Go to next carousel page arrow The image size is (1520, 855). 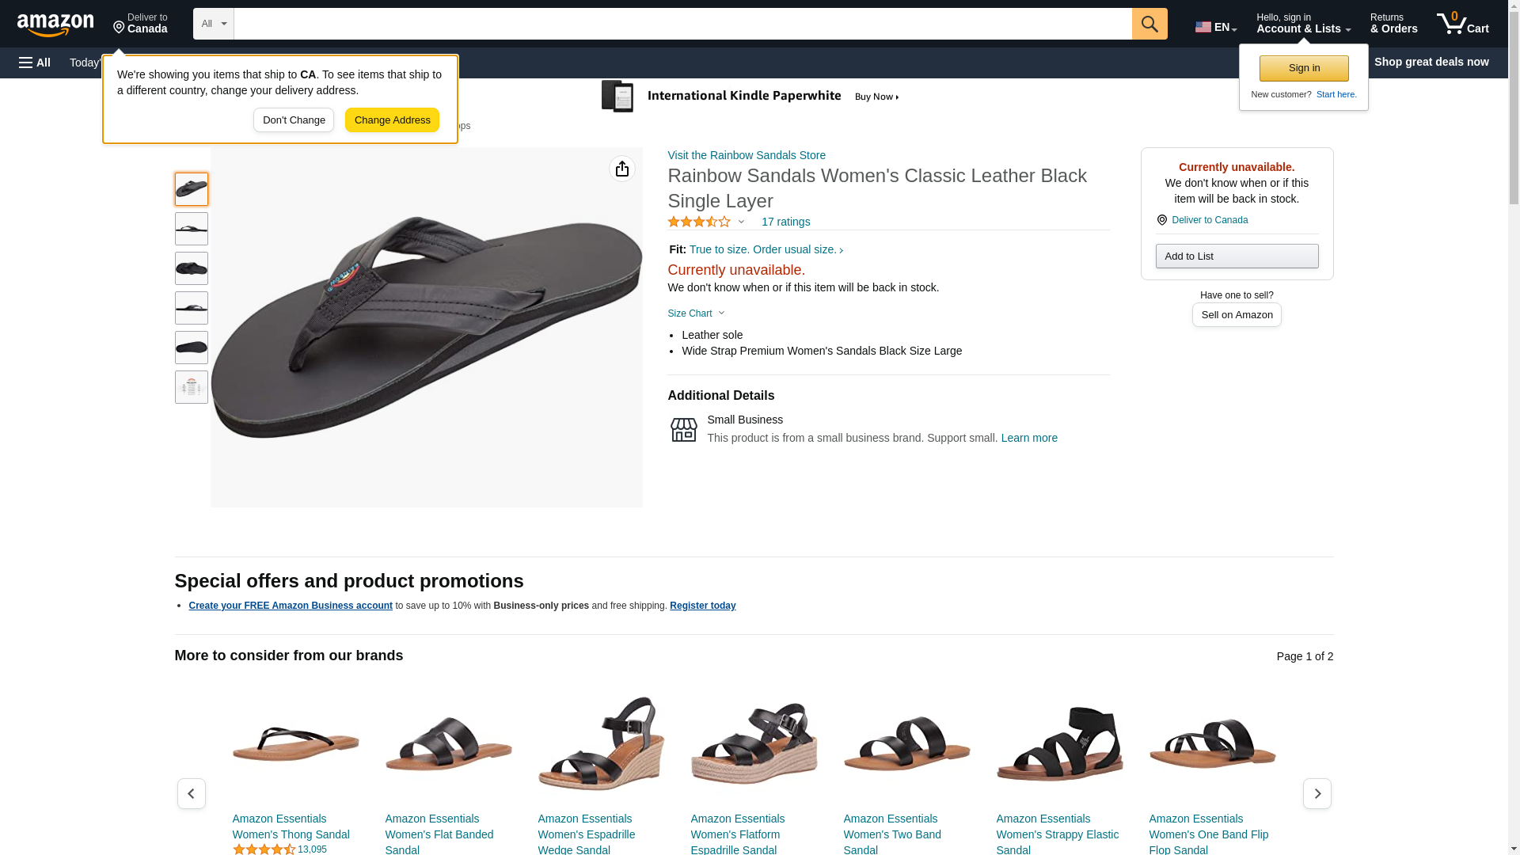1317,793
